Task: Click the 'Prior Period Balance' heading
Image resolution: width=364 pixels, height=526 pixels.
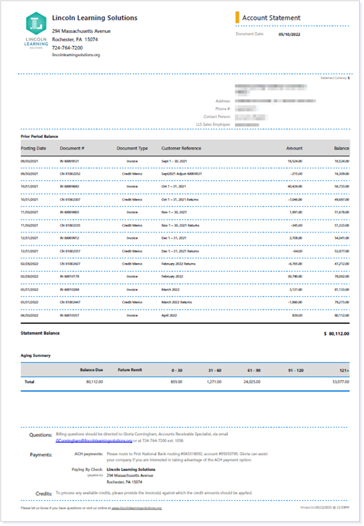Action: coord(39,136)
